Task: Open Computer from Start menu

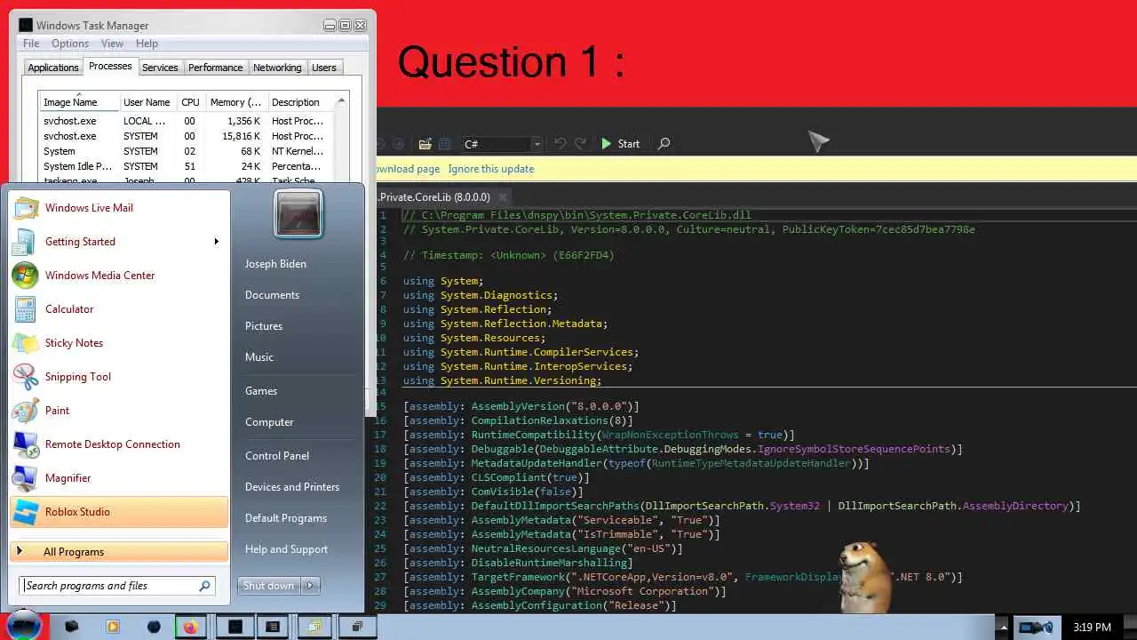Action: pos(269,422)
